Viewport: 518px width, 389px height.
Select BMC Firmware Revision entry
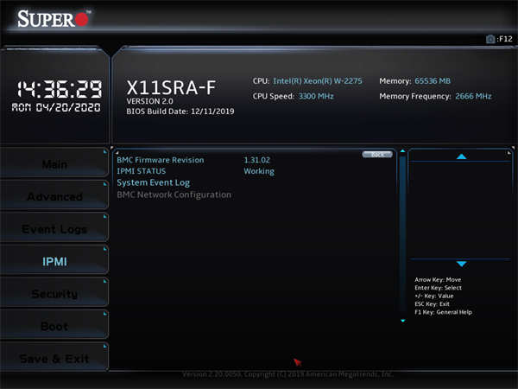point(161,160)
